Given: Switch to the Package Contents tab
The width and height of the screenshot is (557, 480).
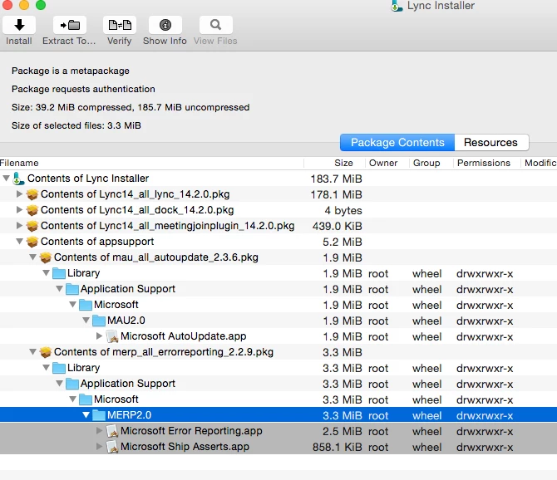Looking at the screenshot, I should pyautogui.click(x=397, y=142).
